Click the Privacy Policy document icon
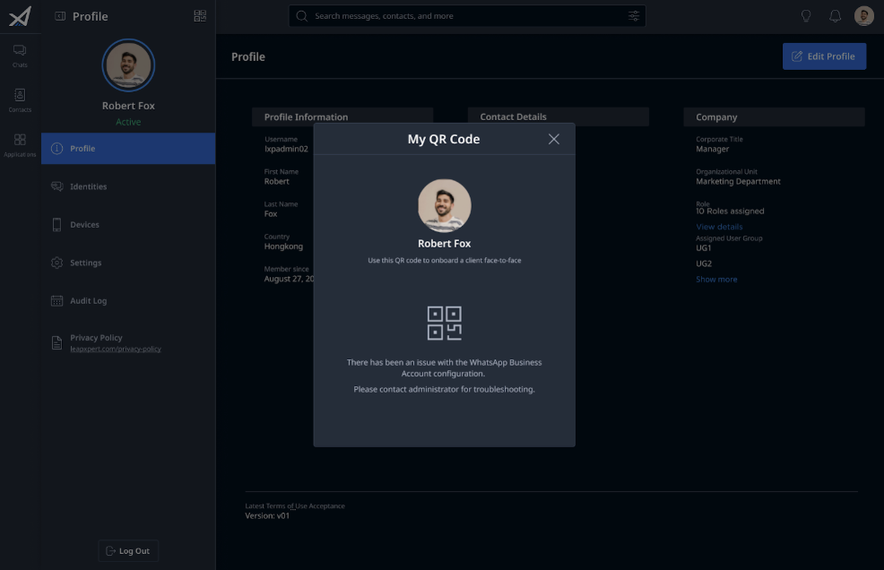 pos(57,342)
